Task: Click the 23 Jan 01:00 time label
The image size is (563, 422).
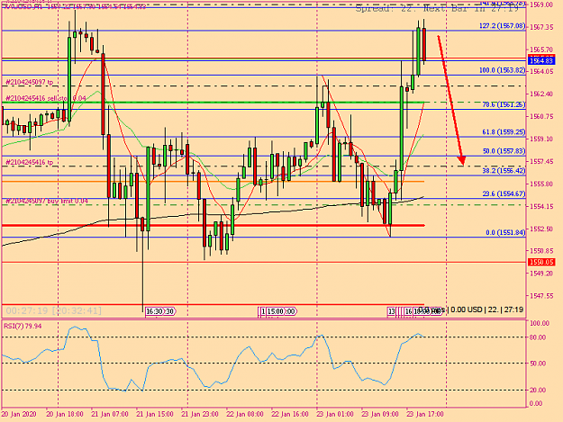Action: point(335,414)
